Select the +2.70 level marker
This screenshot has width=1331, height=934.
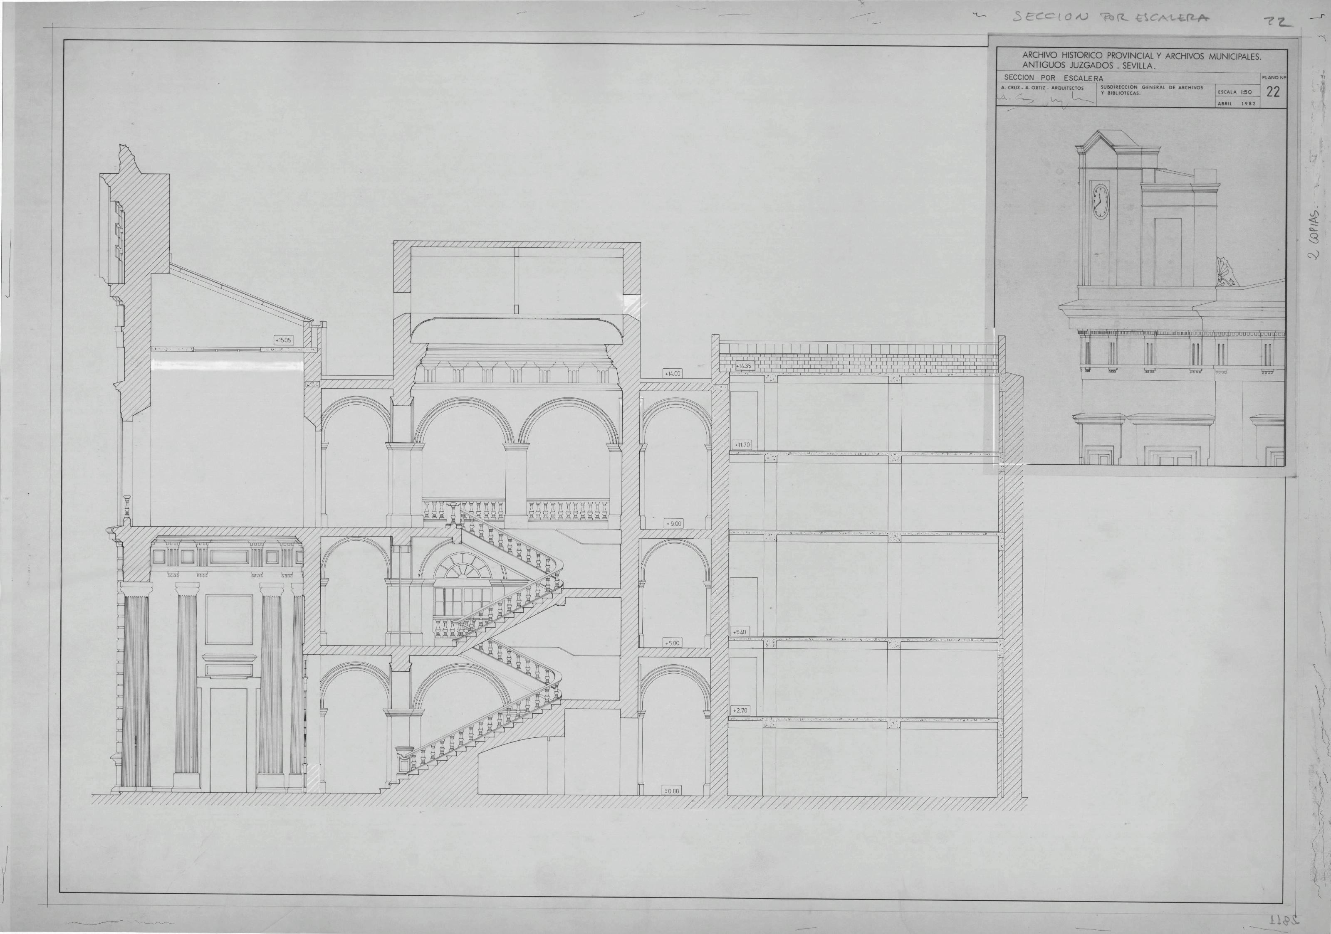click(x=740, y=710)
